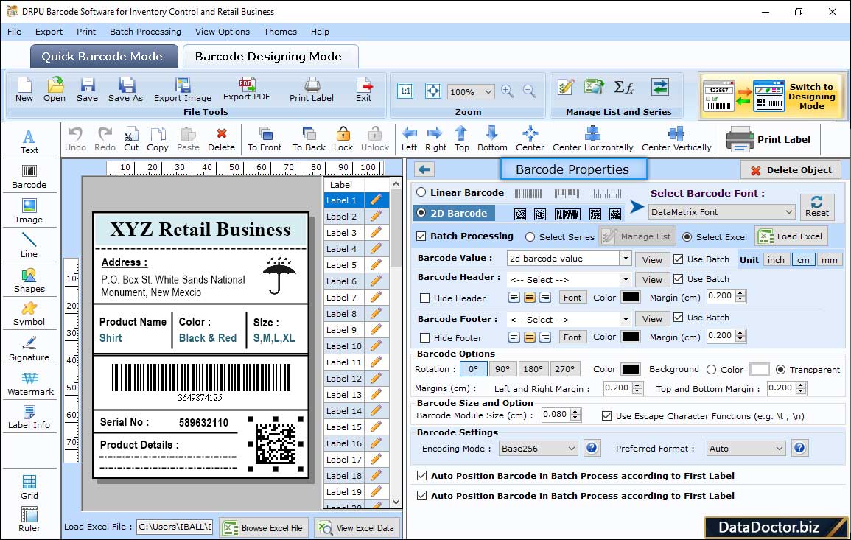
Task: Choose the Select Series radio option
Action: coord(530,237)
